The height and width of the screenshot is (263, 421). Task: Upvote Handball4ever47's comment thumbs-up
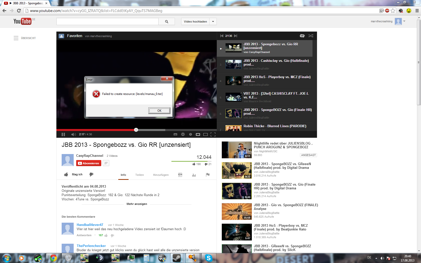pyautogui.click(x=106, y=235)
